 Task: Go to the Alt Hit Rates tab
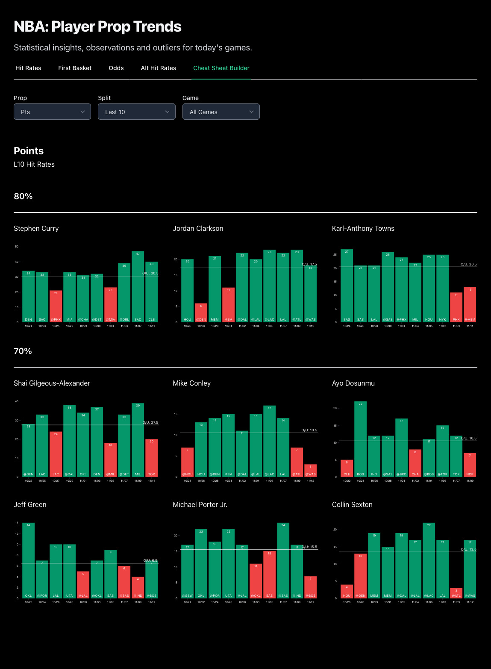click(159, 68)
